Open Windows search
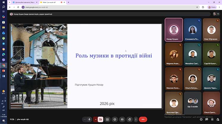 [4, 7]
